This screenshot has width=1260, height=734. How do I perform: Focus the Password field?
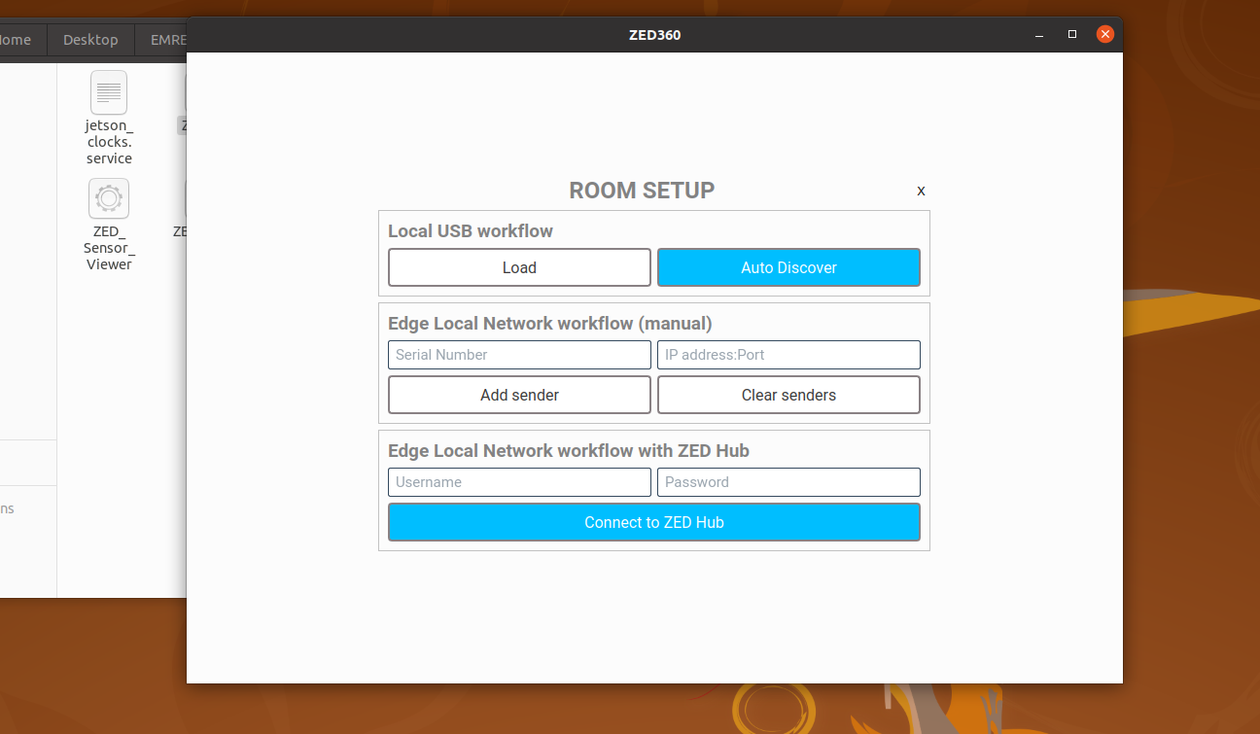(788, 482)
